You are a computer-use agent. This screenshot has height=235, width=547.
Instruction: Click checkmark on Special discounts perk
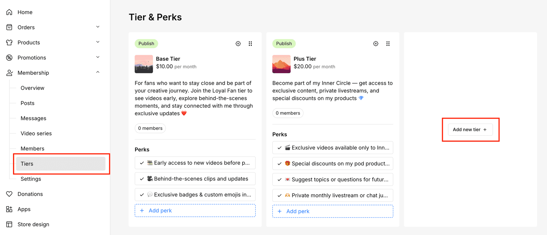tap(280, 164)
